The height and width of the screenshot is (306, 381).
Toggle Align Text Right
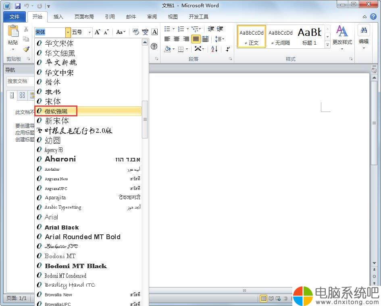click(x=186, y=39)
